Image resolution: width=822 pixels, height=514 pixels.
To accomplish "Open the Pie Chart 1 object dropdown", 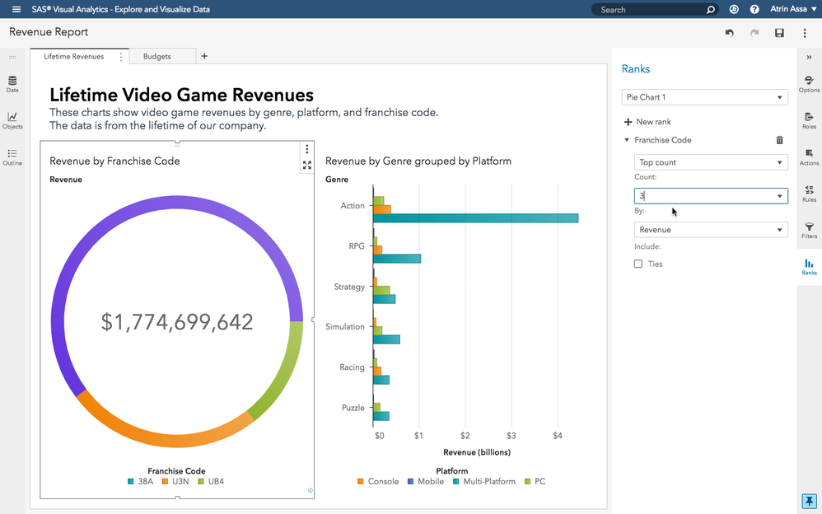I will (x=704, y=97).
